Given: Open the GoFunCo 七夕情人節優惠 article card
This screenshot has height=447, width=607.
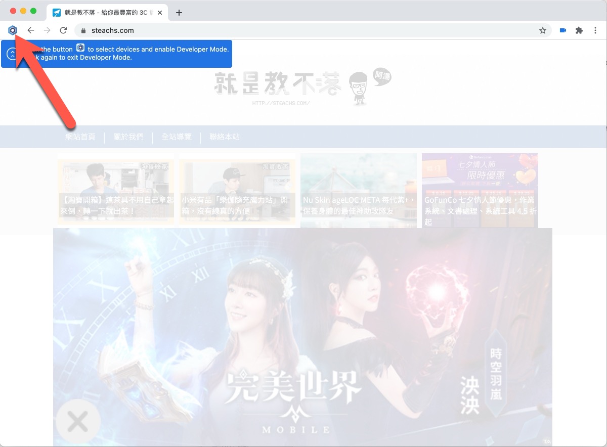Looking at the screenshot, I should (x=480, y=191).
